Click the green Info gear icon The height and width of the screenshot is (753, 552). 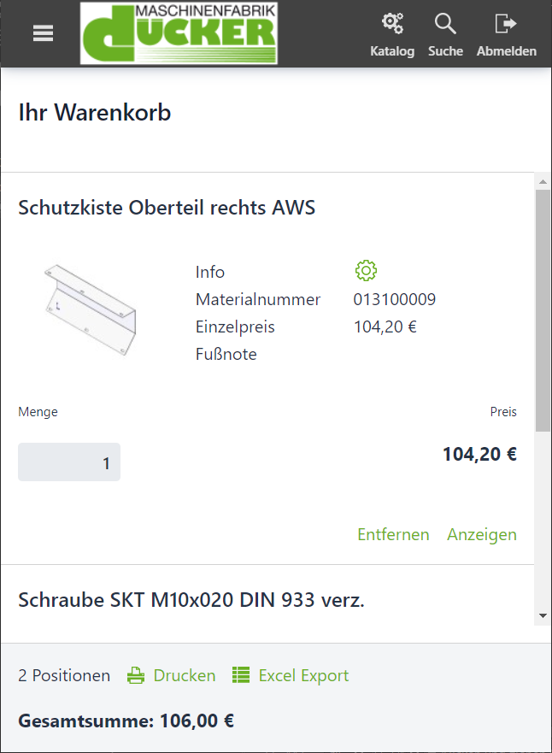(366, 271)
